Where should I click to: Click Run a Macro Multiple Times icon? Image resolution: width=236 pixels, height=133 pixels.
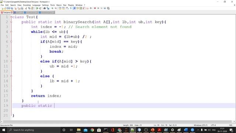105,8
